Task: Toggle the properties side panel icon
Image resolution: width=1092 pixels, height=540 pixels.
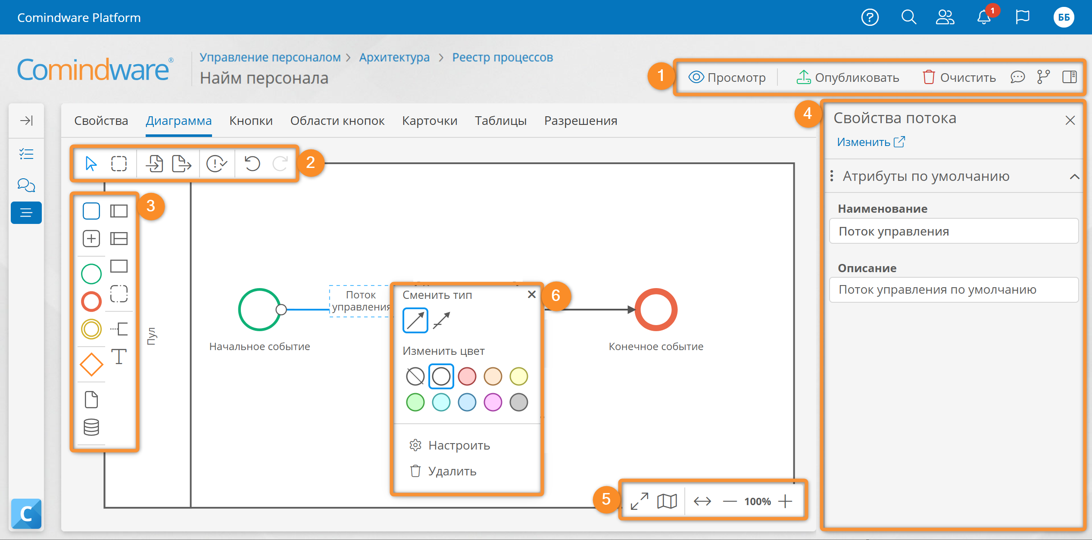Action: point(1070,78)
